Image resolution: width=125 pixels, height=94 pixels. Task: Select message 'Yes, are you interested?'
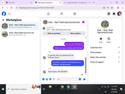coord(74,44)
